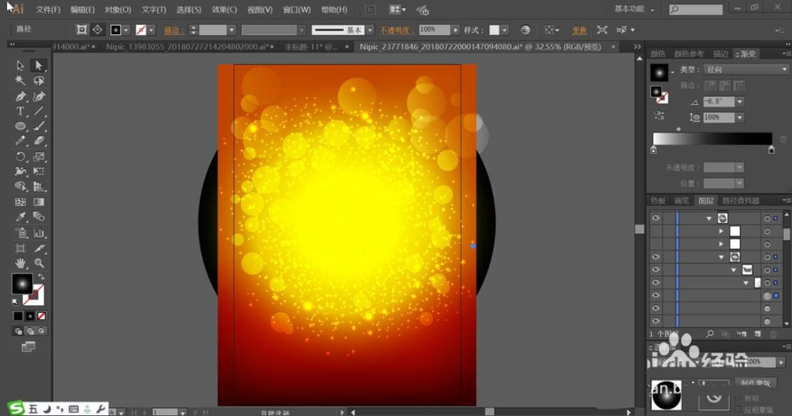The image size is (792, 416).
Task: Select the Hand tool
Action: (20, 263)
